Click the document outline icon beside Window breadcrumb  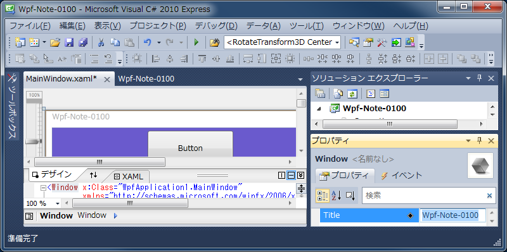pos(29,216)
